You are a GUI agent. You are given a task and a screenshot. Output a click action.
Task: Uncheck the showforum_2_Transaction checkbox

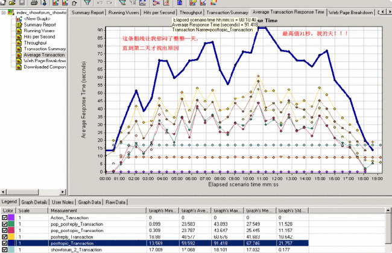click(4, 249)
